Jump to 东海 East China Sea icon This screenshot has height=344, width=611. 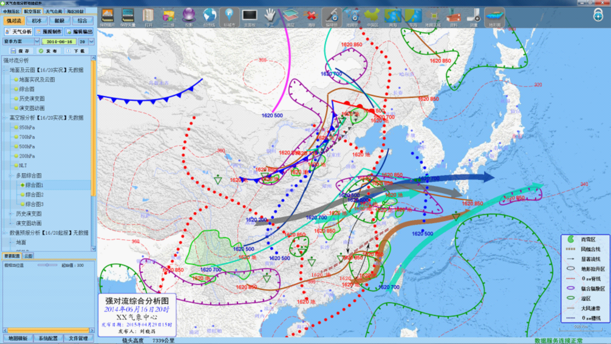(x=413, y=18)
